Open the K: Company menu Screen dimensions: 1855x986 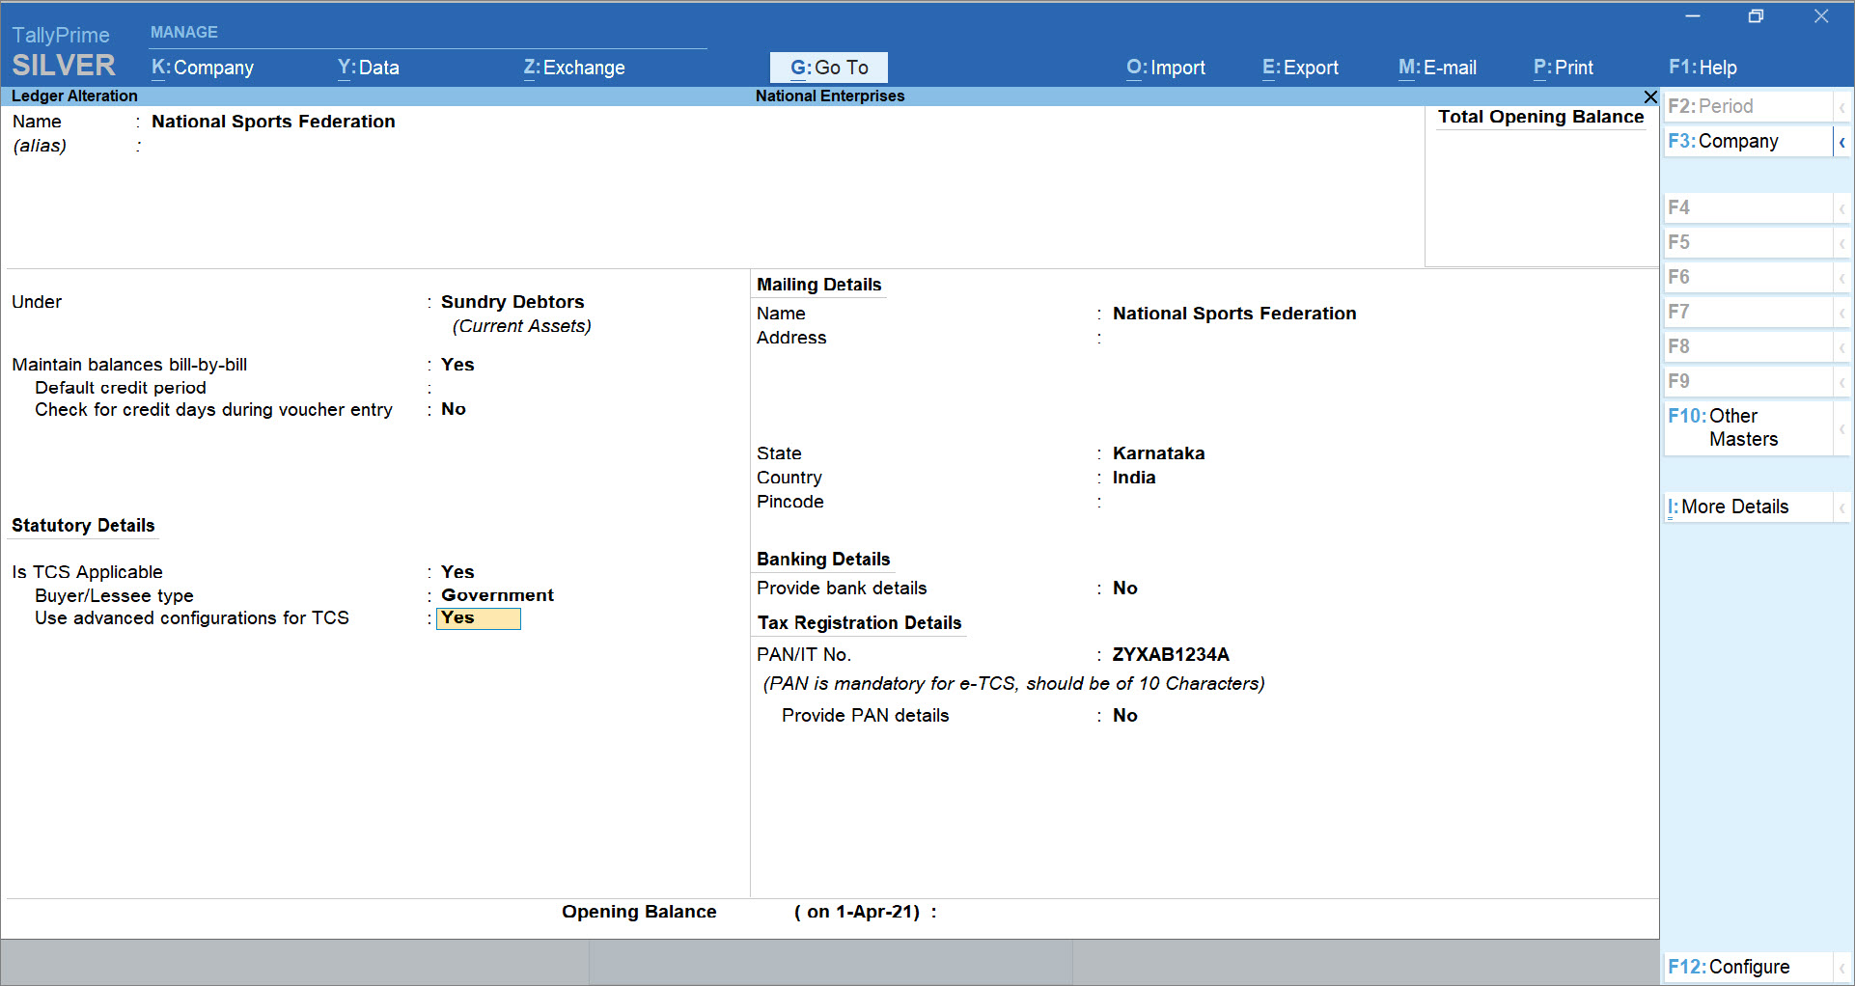203,68
